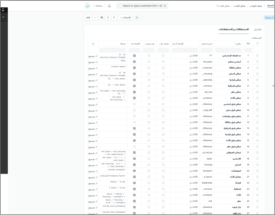This screenshot has width=275, height=215.
Task: Click the إلغاء cancel button
Action: click(88, 17)
